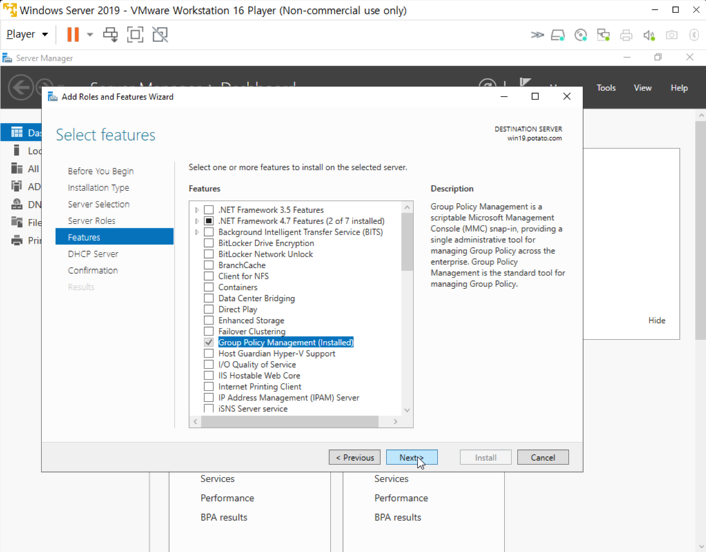Enter full screen mode icon in VMware toolbar
This screenshot has width=706, height=552.
point(135,34)
